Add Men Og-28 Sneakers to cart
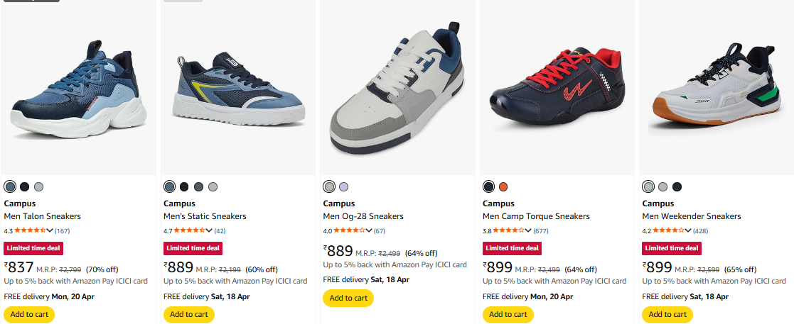 pos(348,298)
